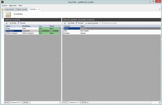Refresh the Seznam číselníků list
Screen dimensions: 162x105
[6, 23]
